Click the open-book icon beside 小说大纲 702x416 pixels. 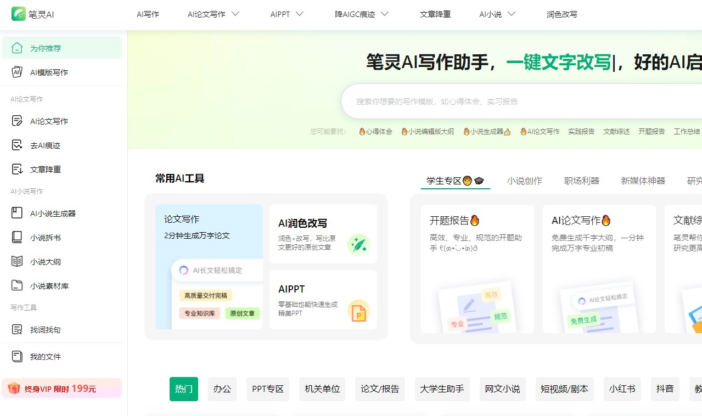17,261
